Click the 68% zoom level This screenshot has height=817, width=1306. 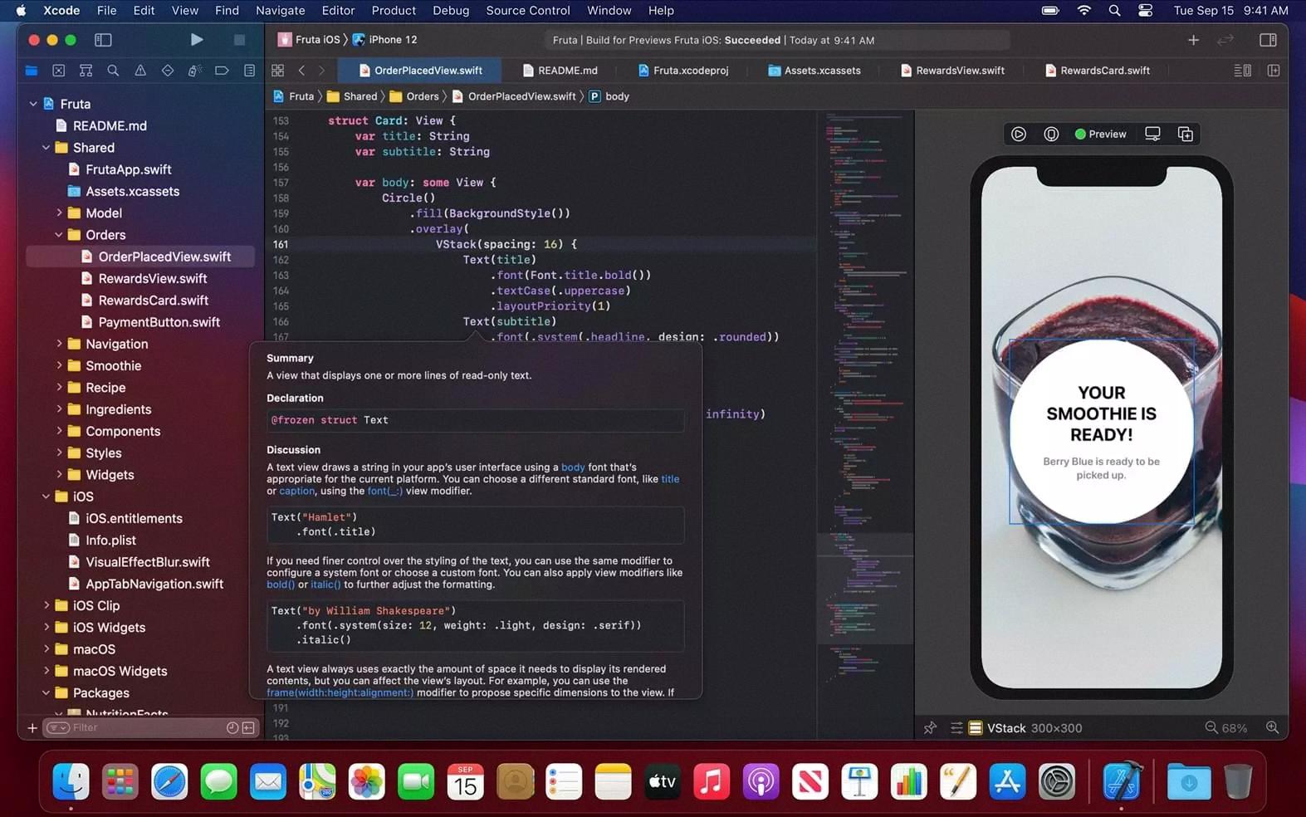[x=1235, y=728]
